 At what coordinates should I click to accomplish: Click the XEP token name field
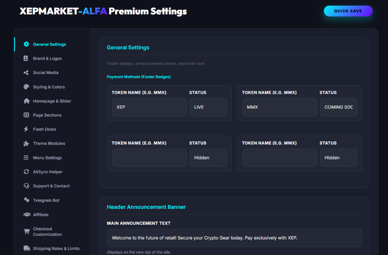tap(149, 107)
